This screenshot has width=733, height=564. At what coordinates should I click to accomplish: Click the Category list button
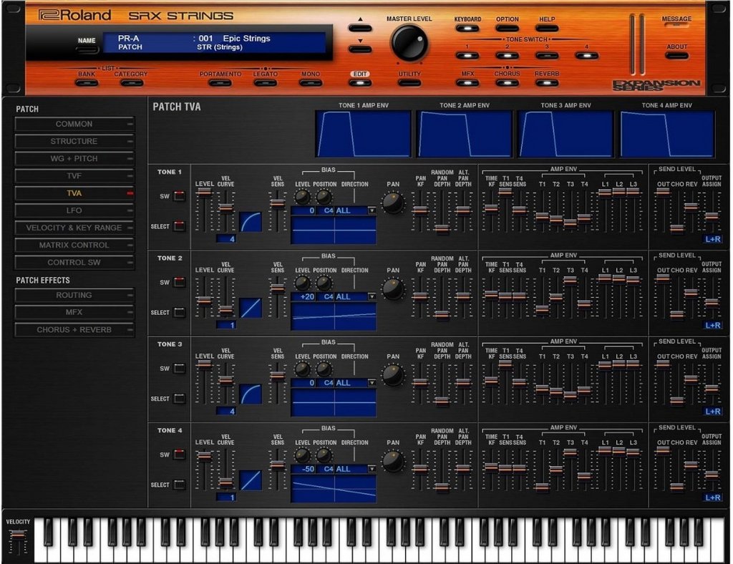[132, 83]
